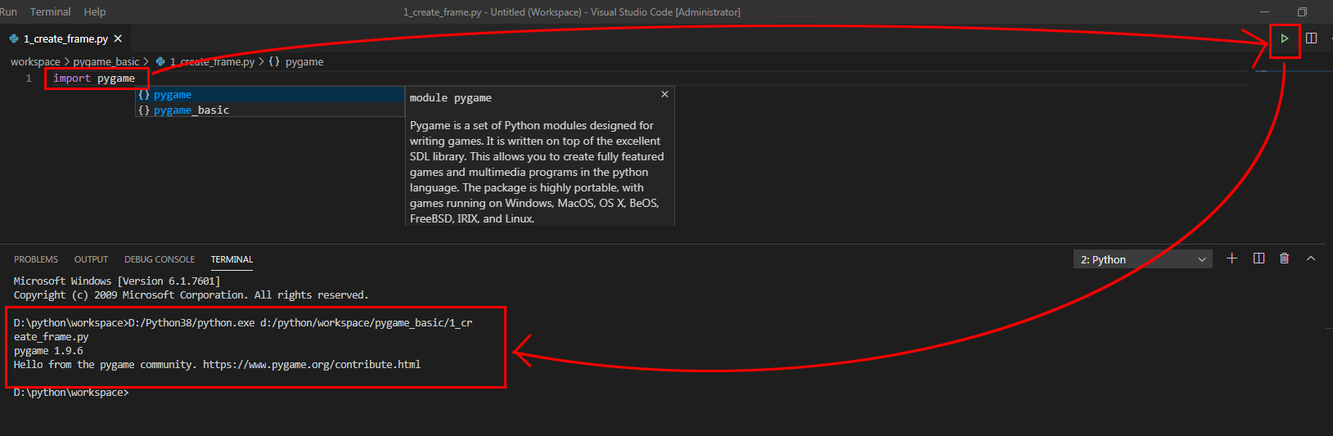This screenshot has height=436, width=1333.
Task: Choose pygame_basic autocomplete suggestion
Action: [x=269, y=110]
